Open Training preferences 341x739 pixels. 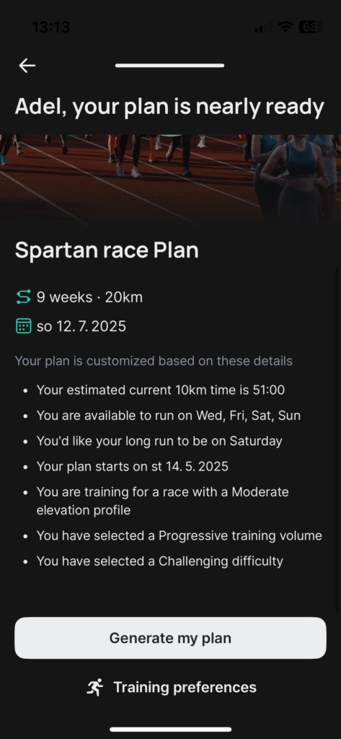pyautogui.click(x=172, y=687)
